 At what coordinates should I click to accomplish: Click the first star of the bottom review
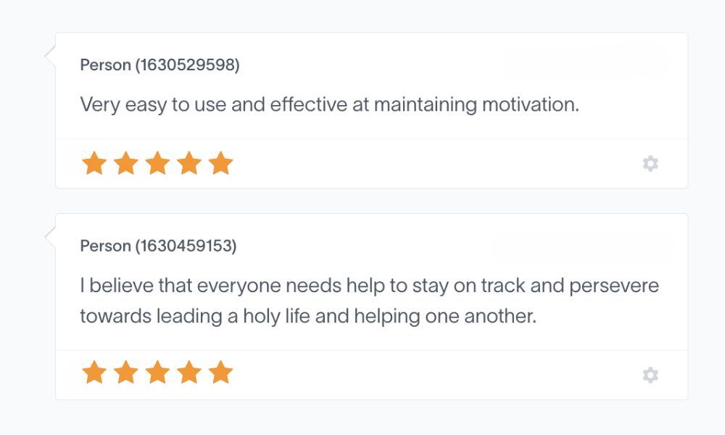(94, 373)
